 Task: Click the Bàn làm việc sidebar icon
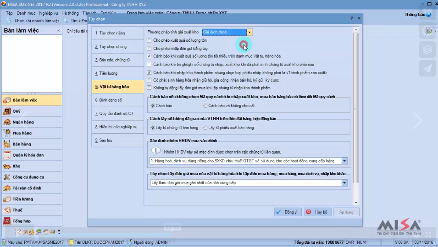coord(7,100)
